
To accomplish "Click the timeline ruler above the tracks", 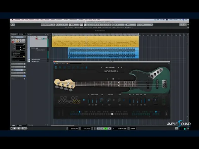I will (95, 35).
